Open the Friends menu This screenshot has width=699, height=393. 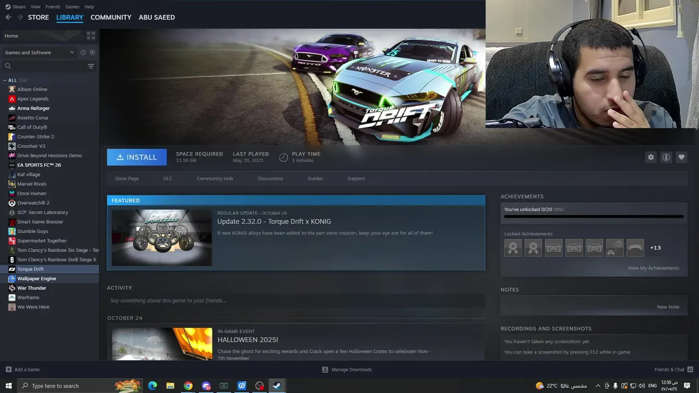point(53,7)
